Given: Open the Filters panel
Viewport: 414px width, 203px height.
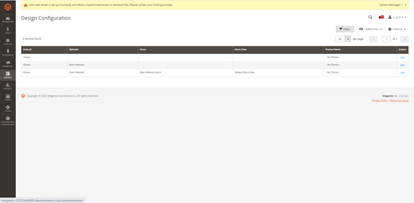Looking at the screenshot, I should [x=345, y=29].
